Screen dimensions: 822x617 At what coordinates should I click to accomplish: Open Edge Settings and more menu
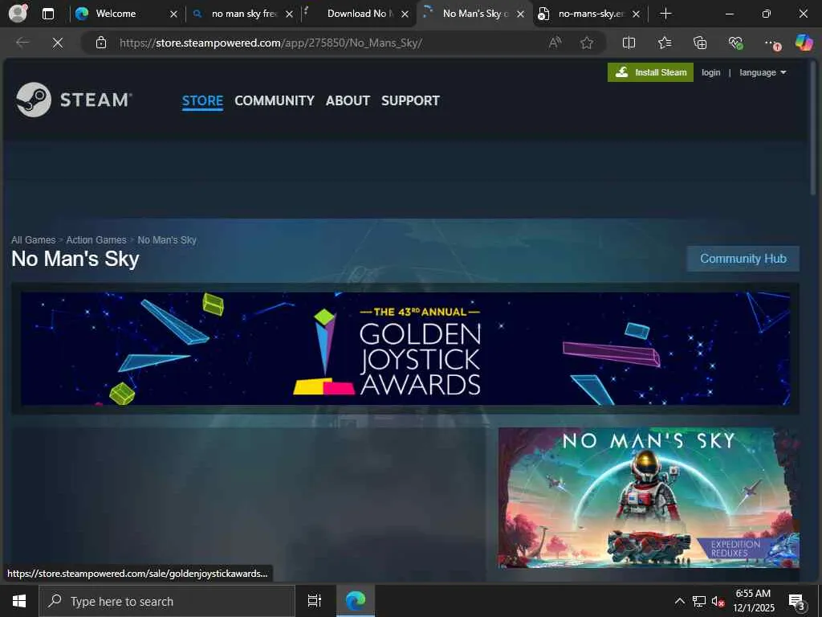[x=771, y=43]
